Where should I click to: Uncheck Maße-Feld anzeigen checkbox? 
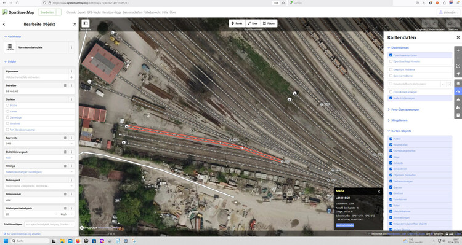391,98
